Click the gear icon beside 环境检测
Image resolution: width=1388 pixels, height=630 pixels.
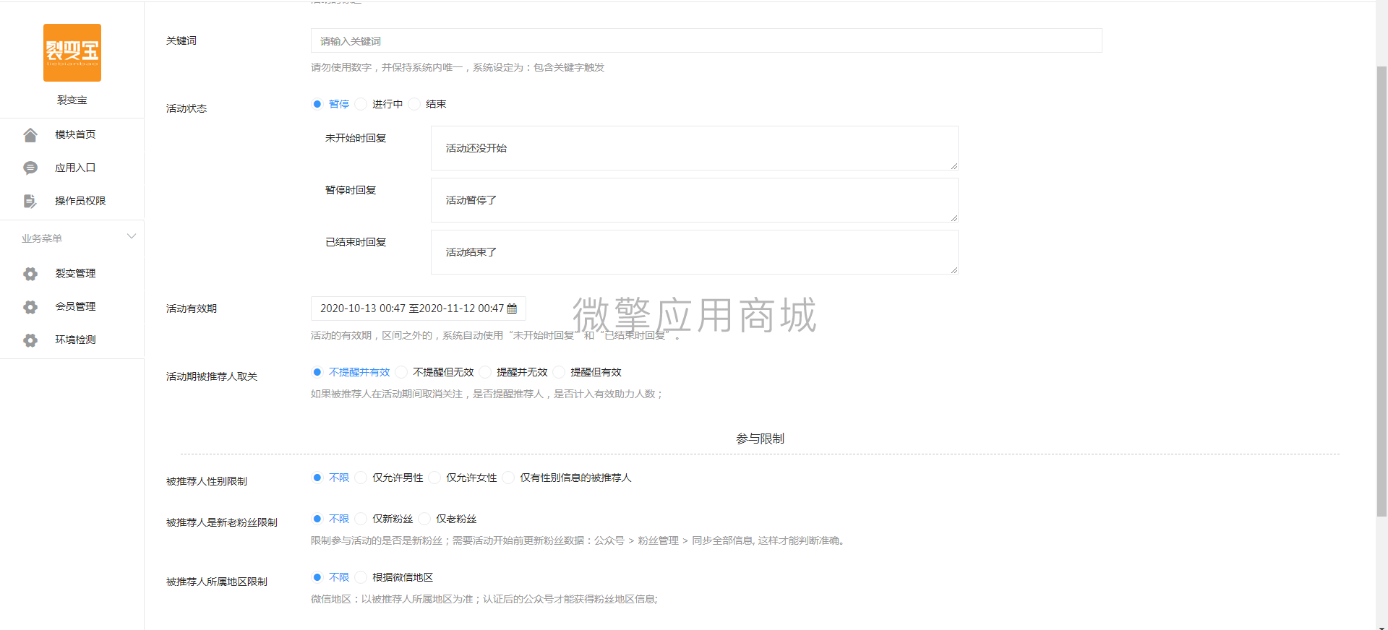(30, 340)
